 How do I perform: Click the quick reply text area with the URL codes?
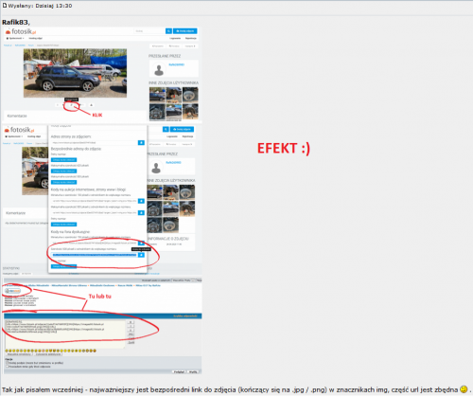65,334
